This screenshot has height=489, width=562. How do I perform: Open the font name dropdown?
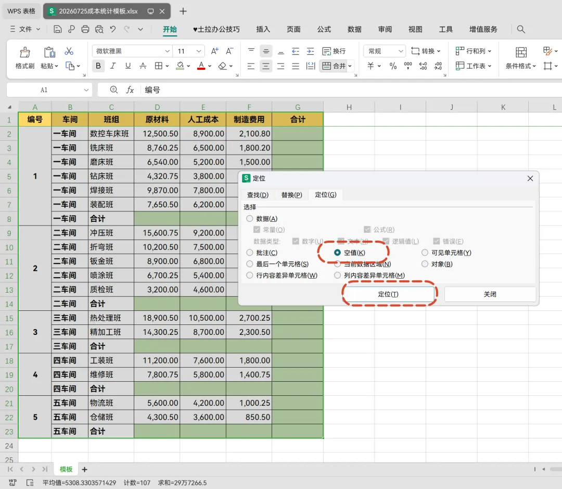(167, 52)
